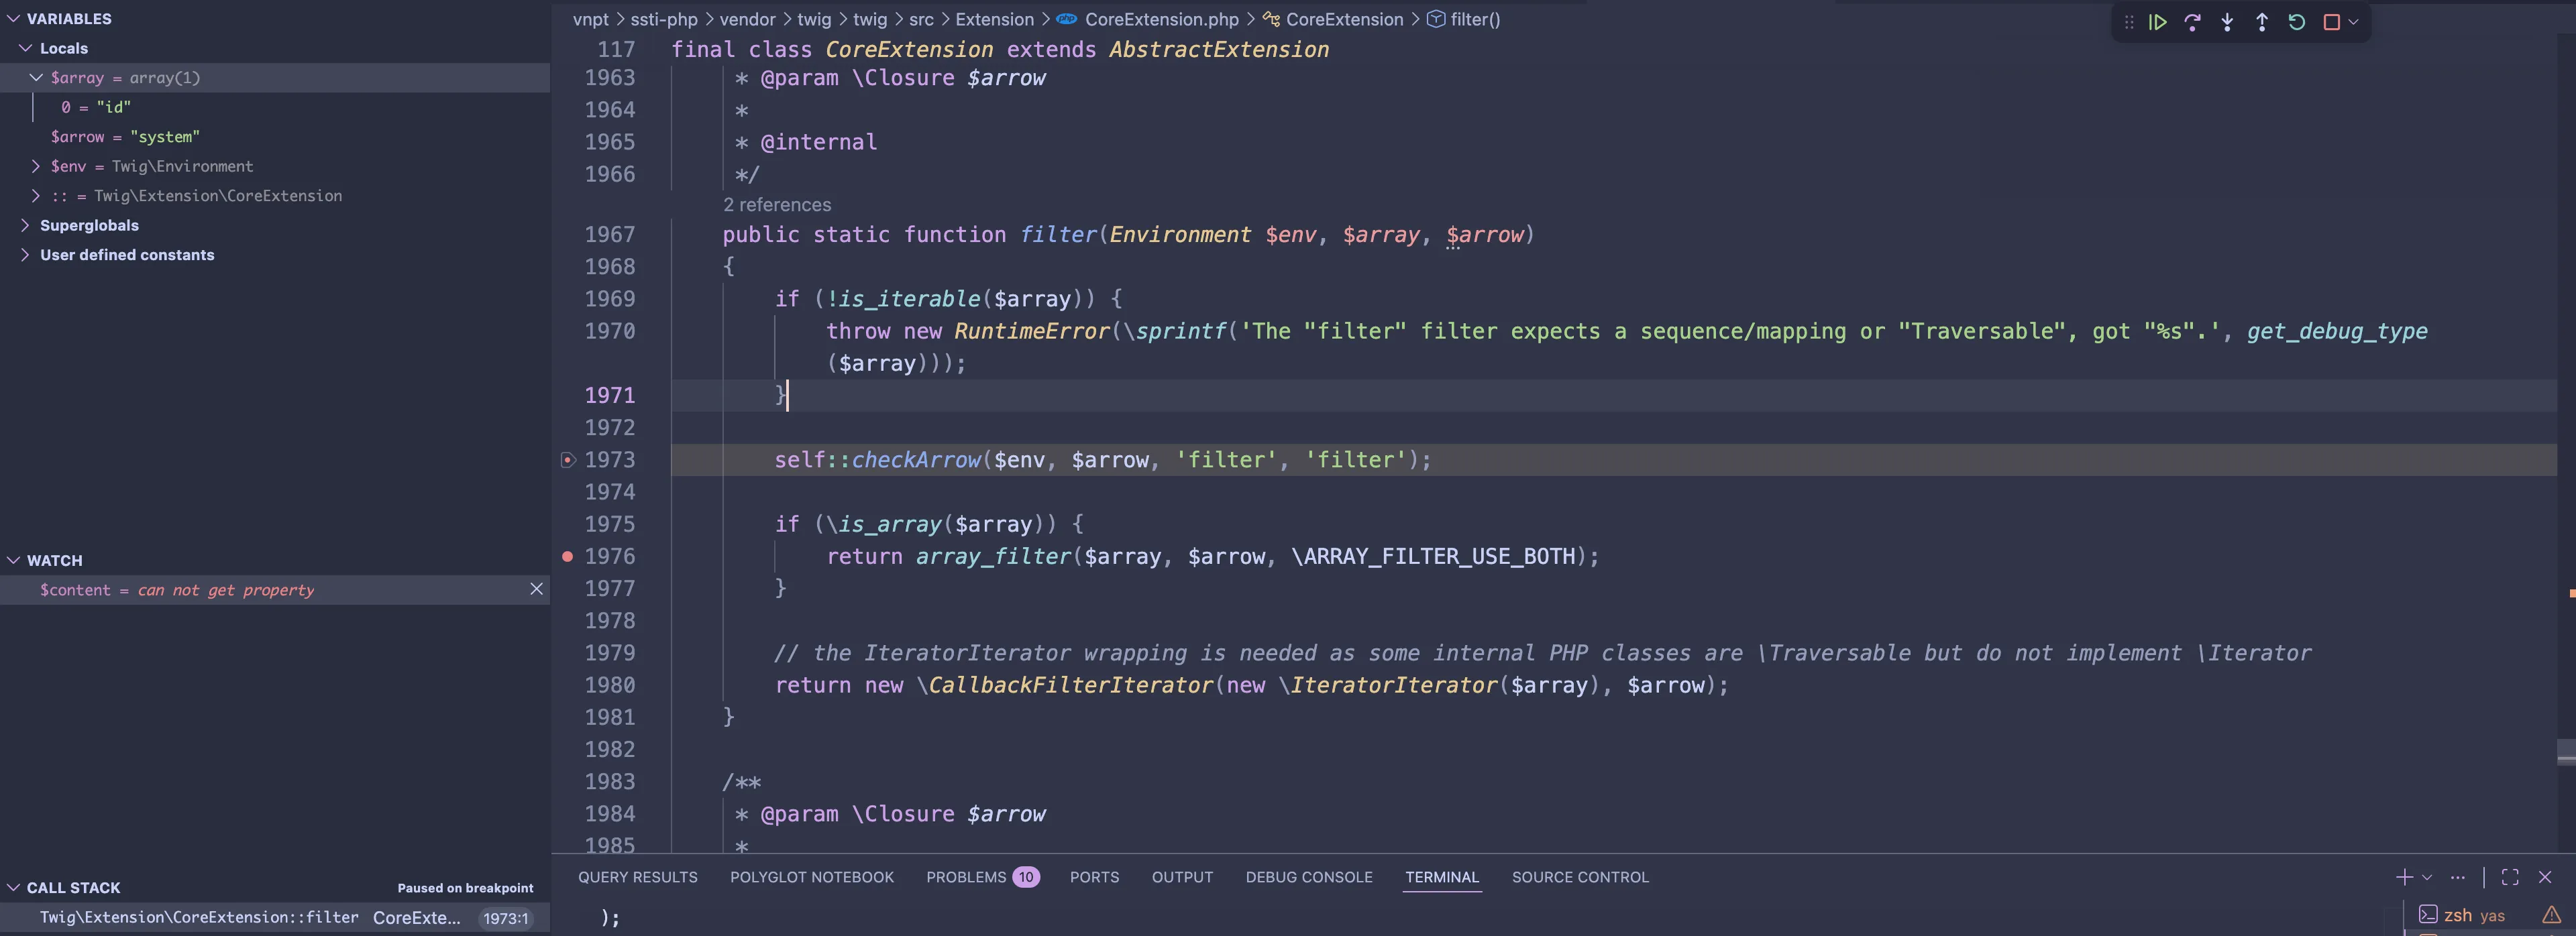
Task: Select the 0 = "id" array element row
Action: pos(275,107)
